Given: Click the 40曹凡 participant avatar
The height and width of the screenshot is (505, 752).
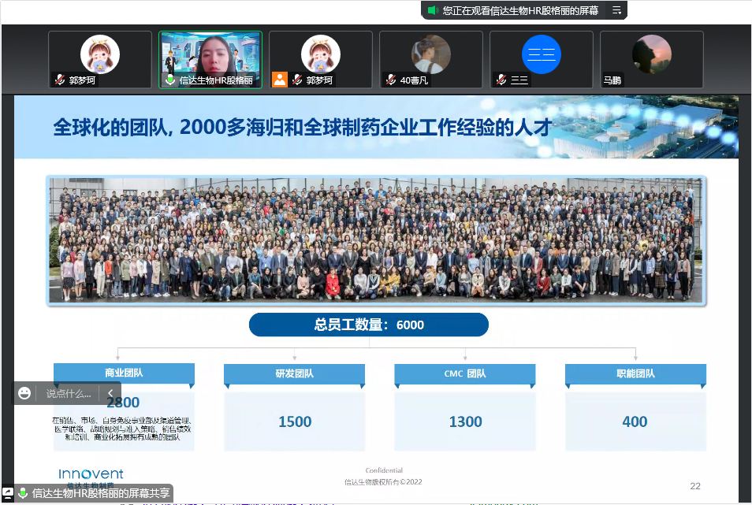Looking at the screenshot, I should [431, 54].
